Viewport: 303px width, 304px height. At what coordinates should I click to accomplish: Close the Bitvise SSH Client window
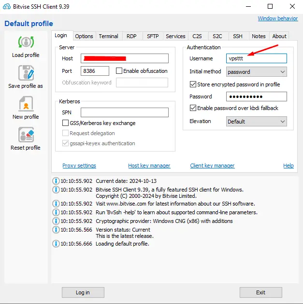tap(292, 6)
